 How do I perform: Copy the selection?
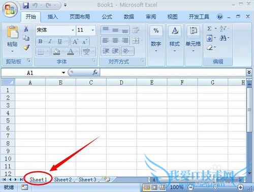(x=26, y=38)
